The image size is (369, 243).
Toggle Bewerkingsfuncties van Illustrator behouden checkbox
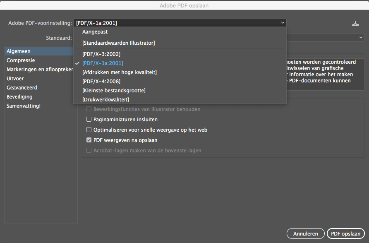[x=89, y=109]
